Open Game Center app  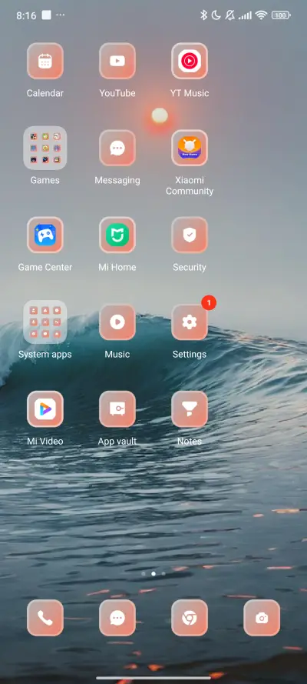click(x=45, y=235)
